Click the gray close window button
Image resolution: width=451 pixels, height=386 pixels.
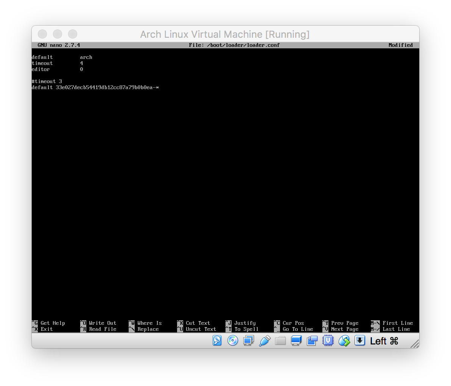click(42, 34)
